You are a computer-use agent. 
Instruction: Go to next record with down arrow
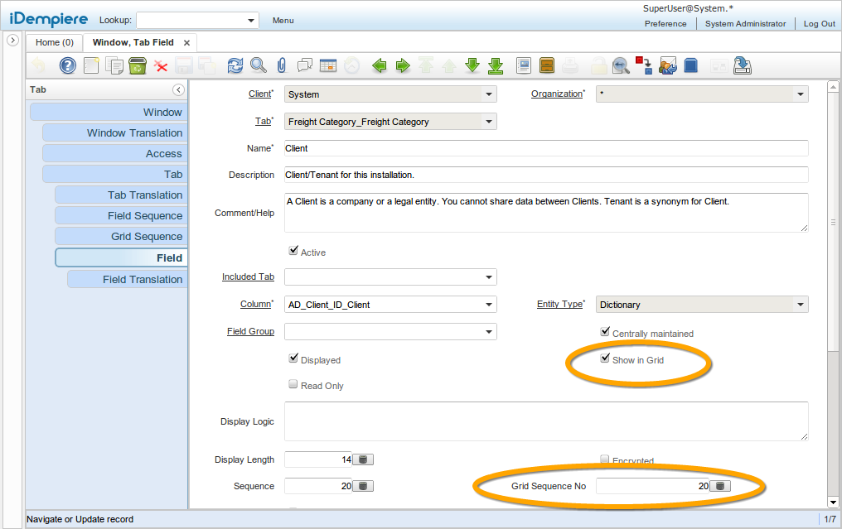pos(472,65)
